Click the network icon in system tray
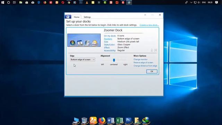 pyautogui.click(x=195, y=2)
